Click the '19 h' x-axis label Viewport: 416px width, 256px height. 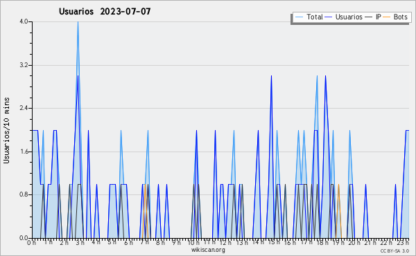pos(338,242)
